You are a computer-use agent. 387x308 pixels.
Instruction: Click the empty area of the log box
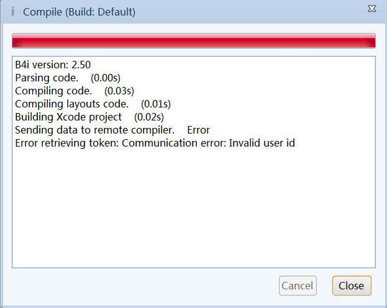click(x=193, y=211)
